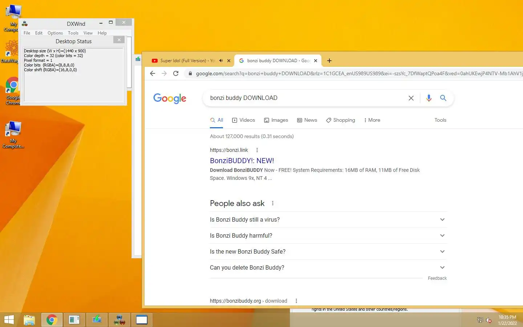The image size is (523, 327).
Task: Open the DXWnd app in the taskbar
Action: tap(119, 320)
